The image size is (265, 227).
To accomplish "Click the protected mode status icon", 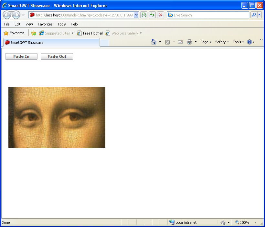I will coord(223,222).
